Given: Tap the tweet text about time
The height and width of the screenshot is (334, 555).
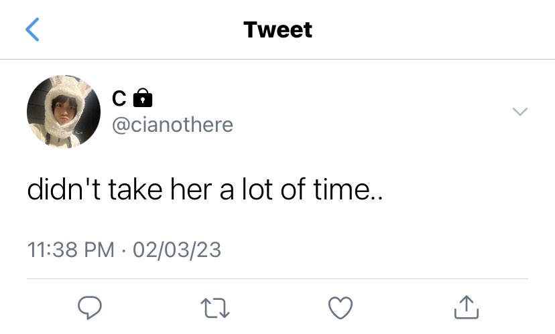Looking at the screenshot, I should coord(205,189).
